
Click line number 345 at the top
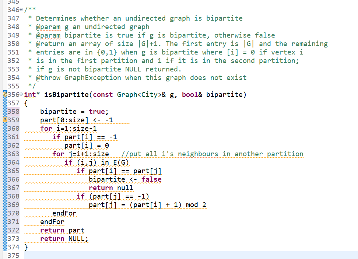pos(13,2)
